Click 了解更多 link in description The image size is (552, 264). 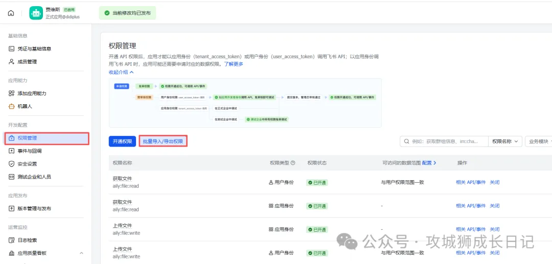pos(234,64)
